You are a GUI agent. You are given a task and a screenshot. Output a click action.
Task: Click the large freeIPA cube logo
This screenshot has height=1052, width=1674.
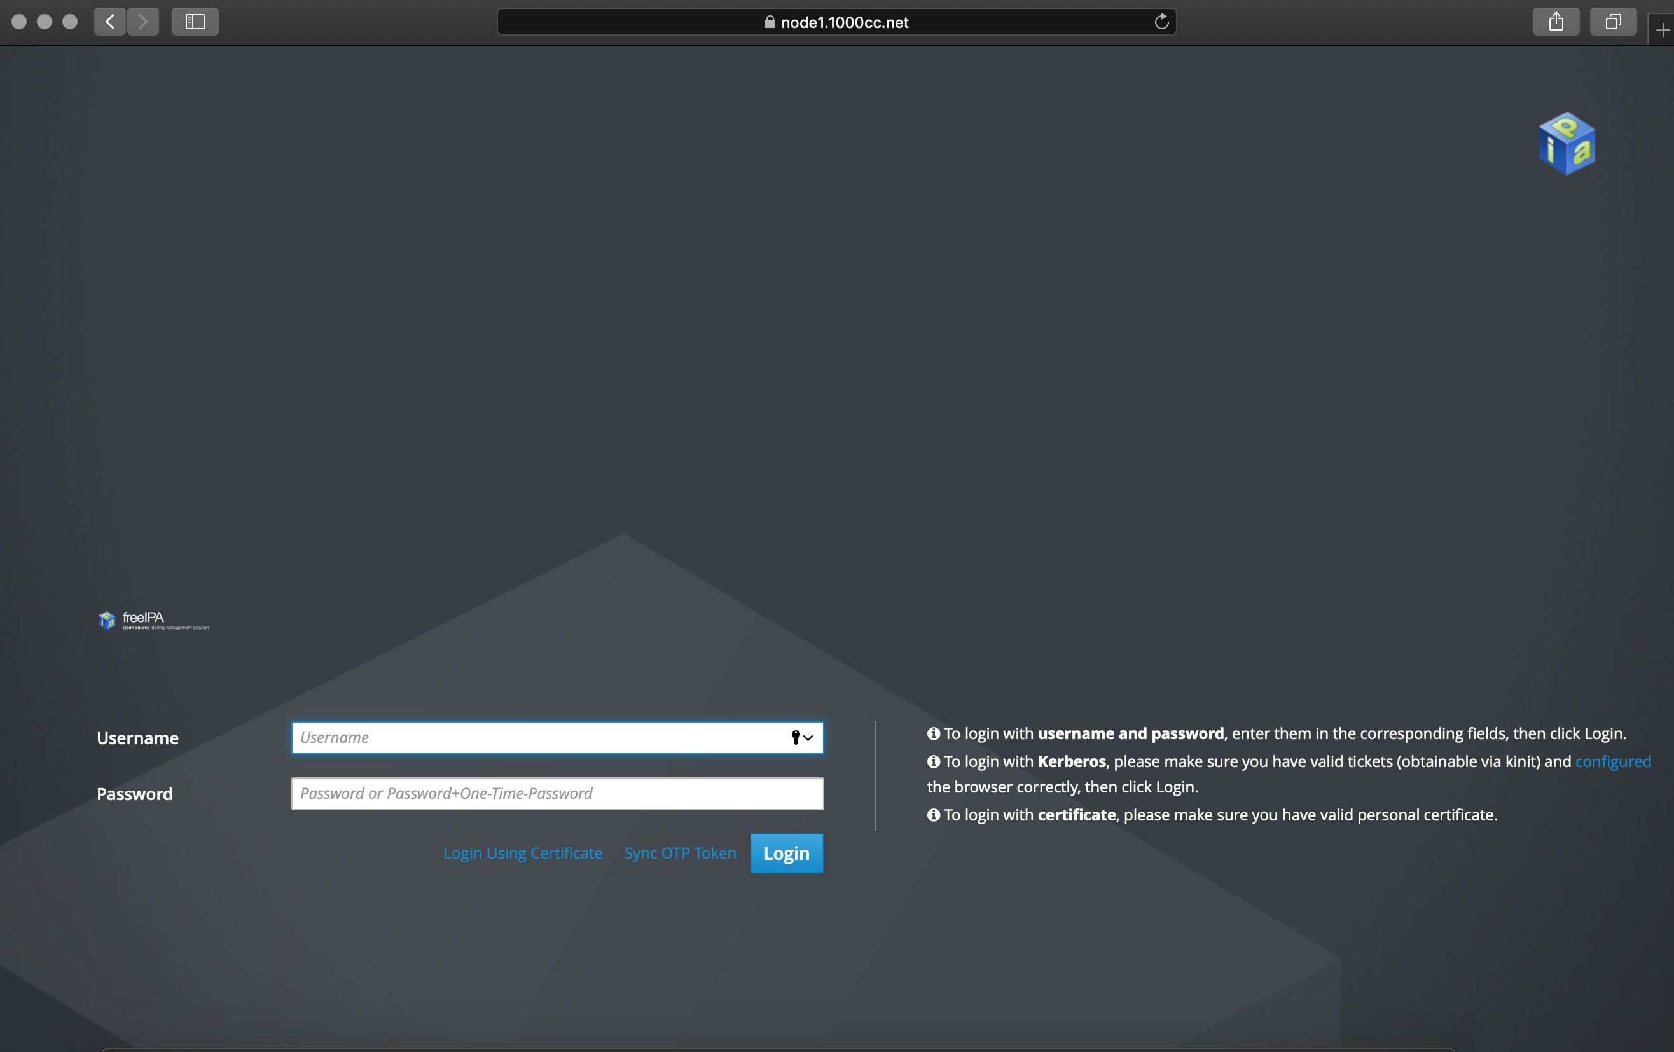point(1567,143)
